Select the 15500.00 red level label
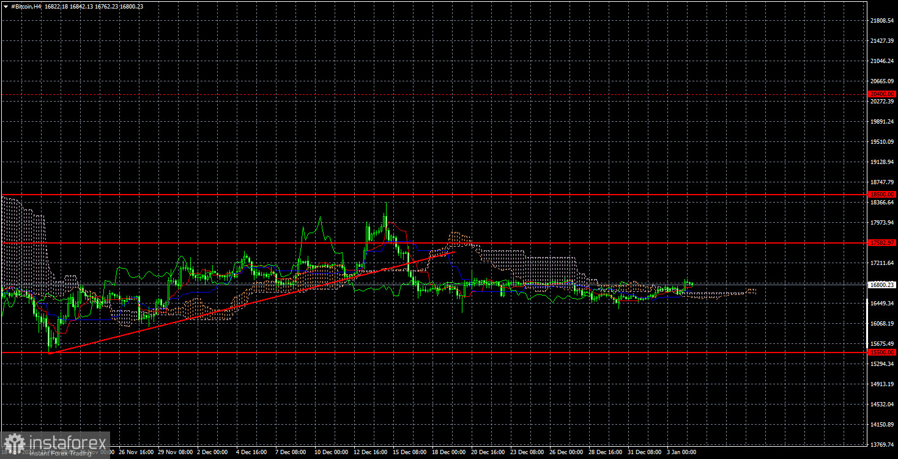 [882, 353]
